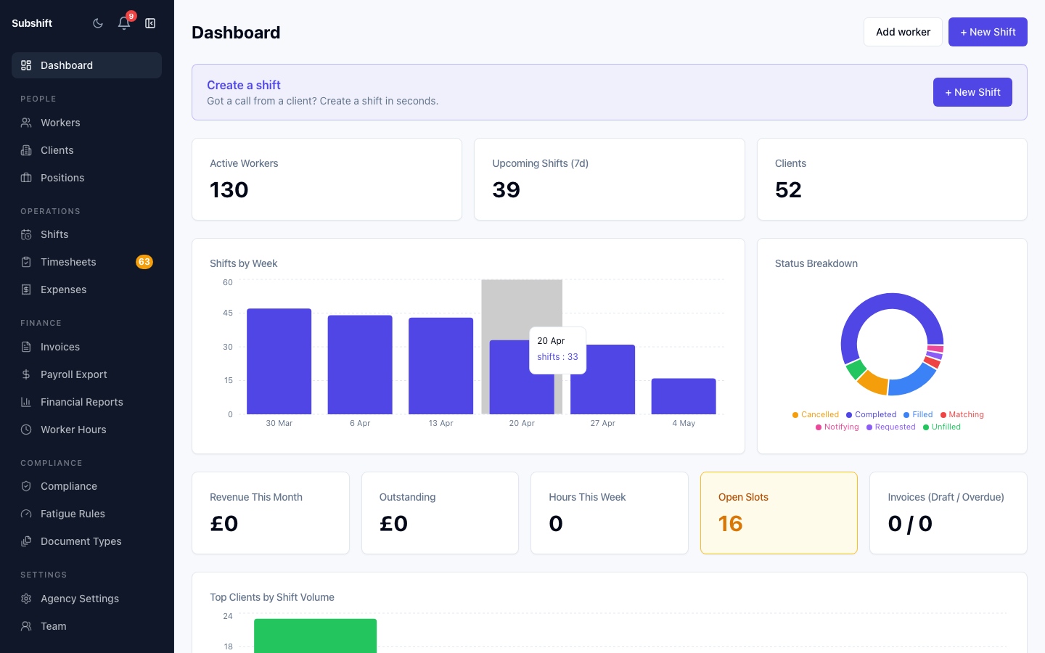The image size is (1045, 653).
Task: Click the 27 Apr chart bar
Action: [x=603, y=379]
